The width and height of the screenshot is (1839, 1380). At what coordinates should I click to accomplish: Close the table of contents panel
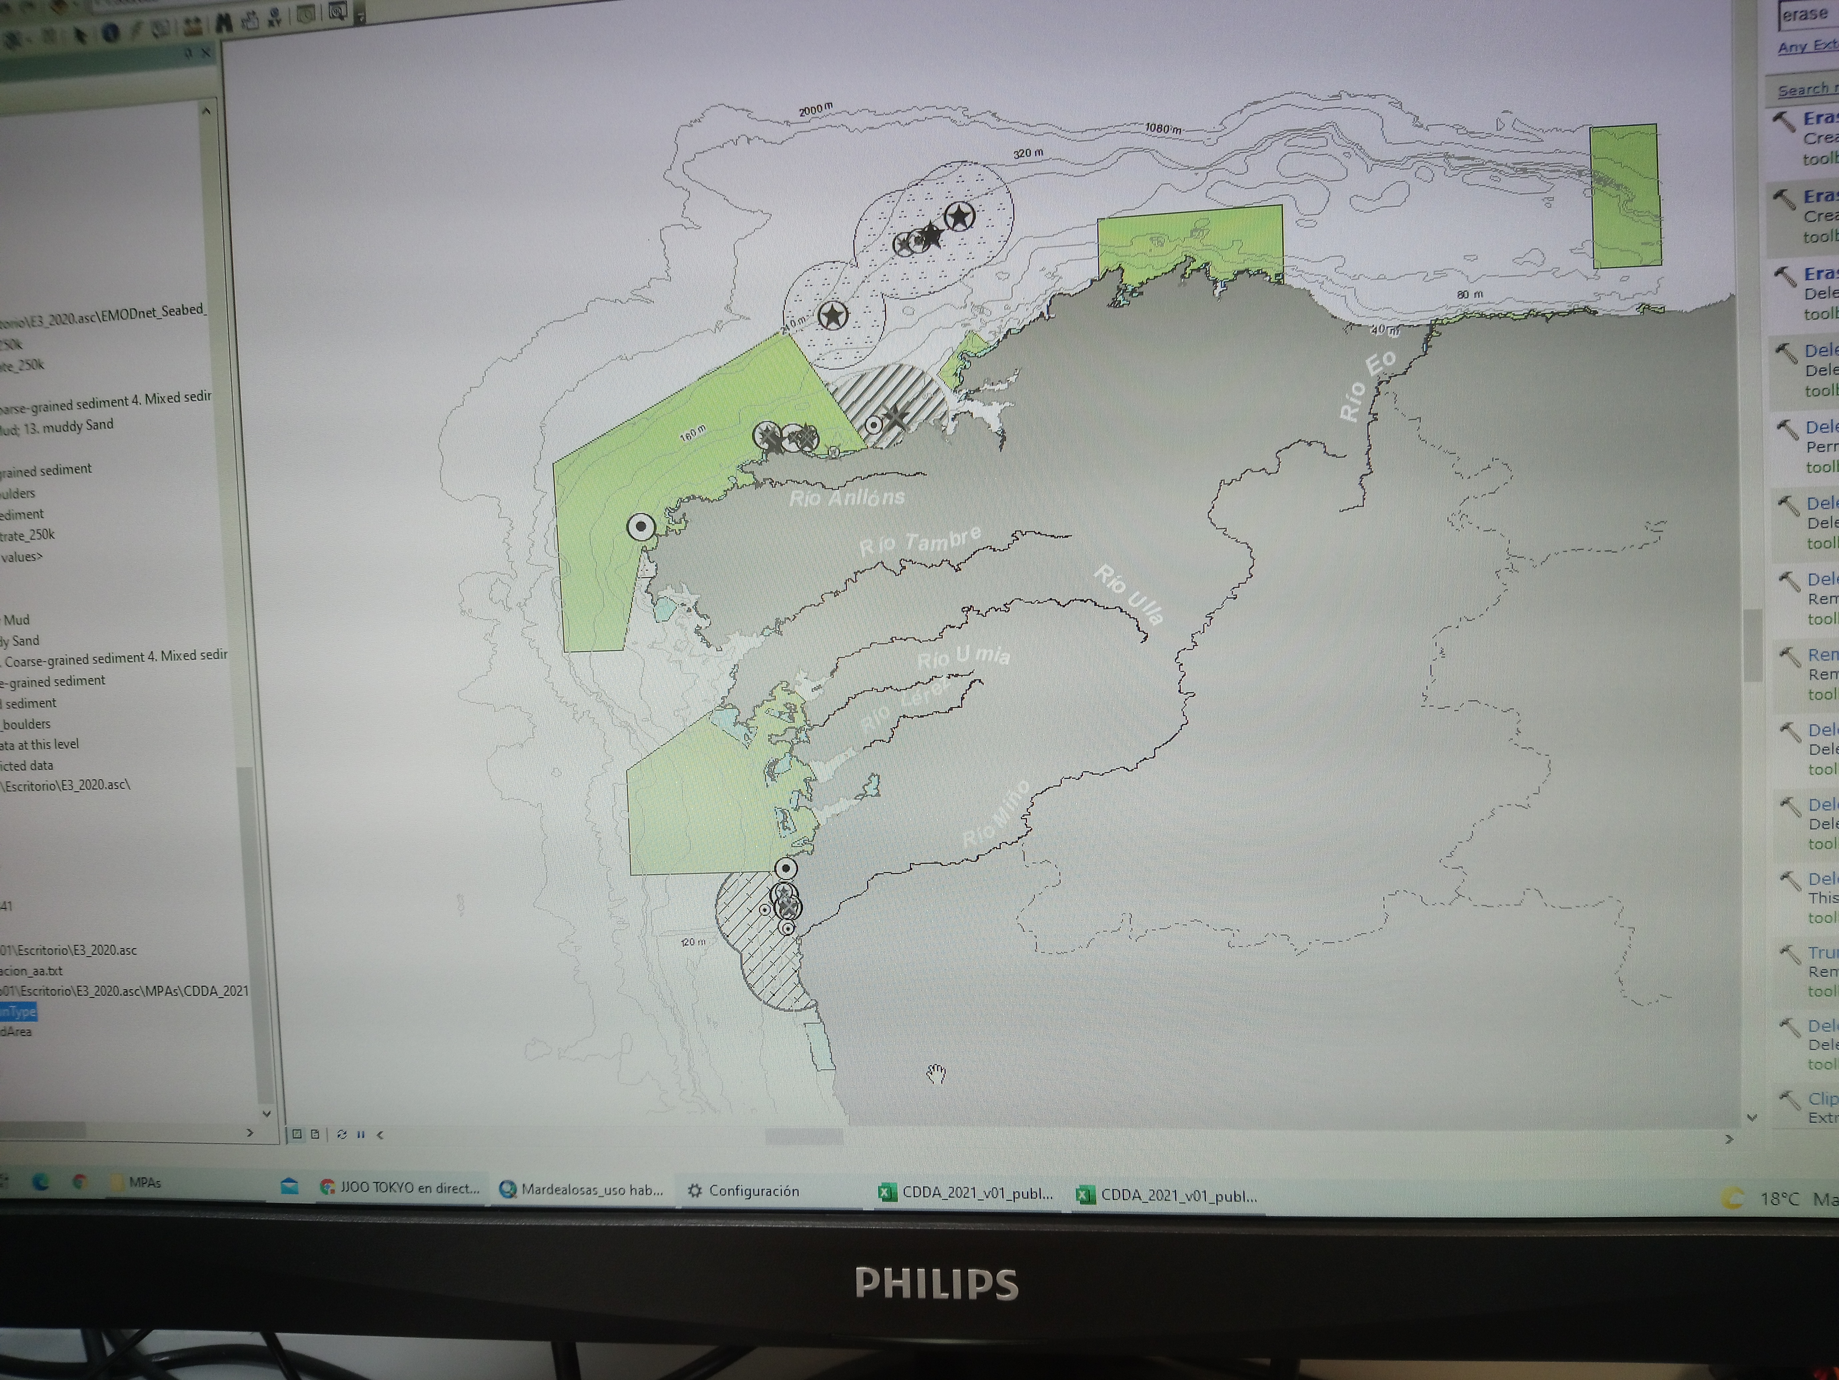(x=206, y=52)
